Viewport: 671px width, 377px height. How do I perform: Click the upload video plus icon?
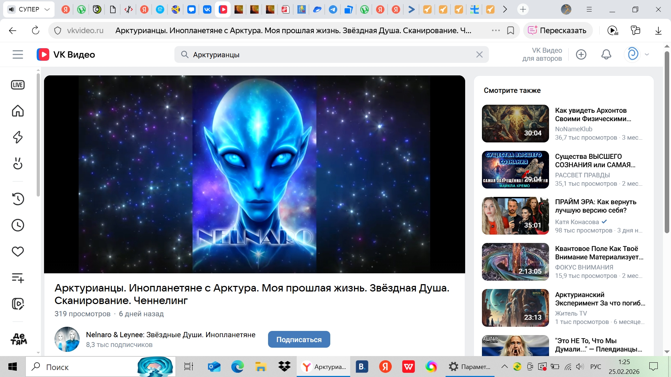(x=581, y=54)
